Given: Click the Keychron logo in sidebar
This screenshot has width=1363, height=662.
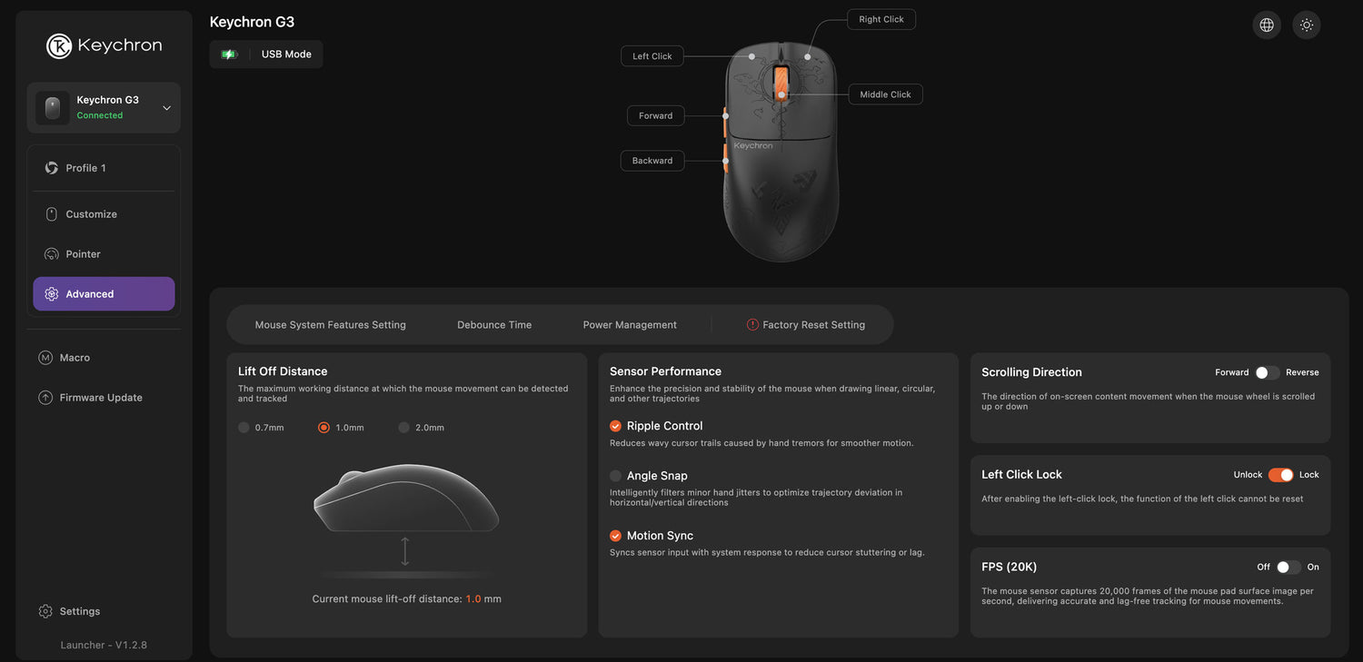Looking at the screenshot, I should [x=104, y=45].
